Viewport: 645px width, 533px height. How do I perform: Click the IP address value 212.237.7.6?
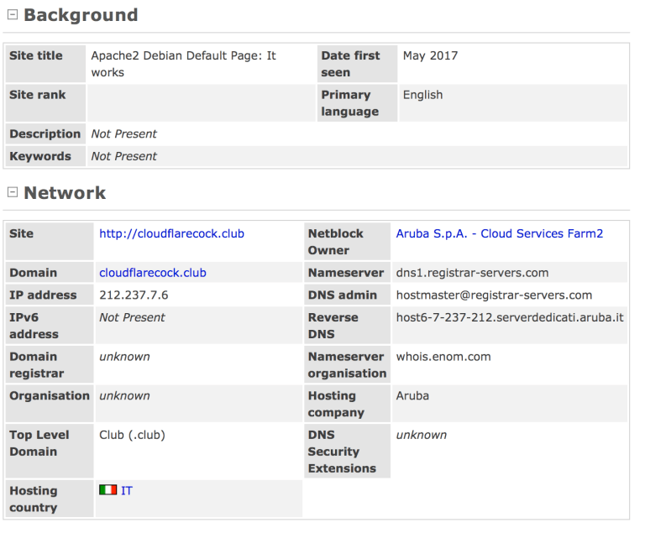(134, 295)
